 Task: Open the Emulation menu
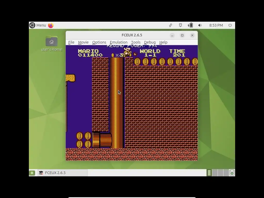(x=119, y=42)
